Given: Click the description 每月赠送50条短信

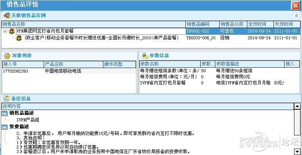Looking at the screenshot, I should click(x=234, y=71).
